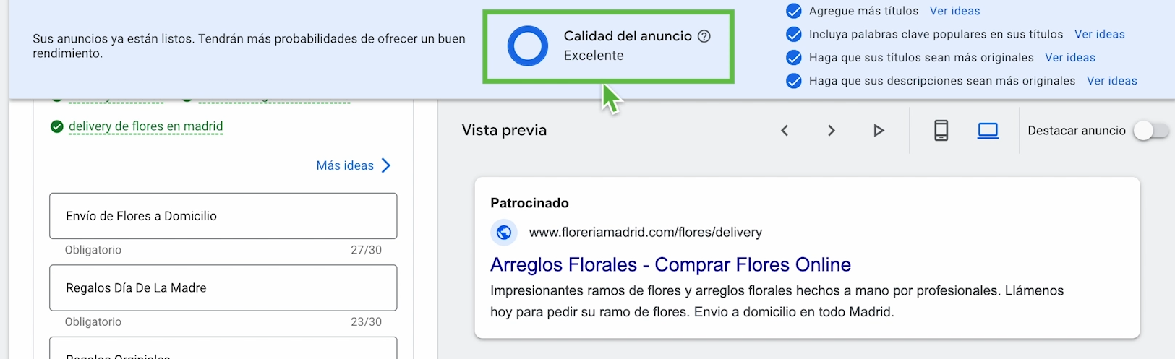Click the Regalos Día De La Madre field
This screenshot has height=359, width=1175.
(x=223, y=287)
